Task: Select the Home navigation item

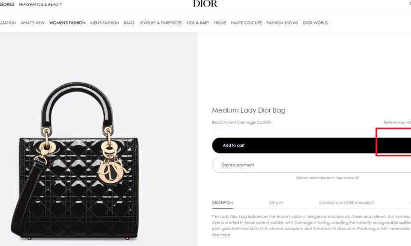Action: tap(220, 23)
